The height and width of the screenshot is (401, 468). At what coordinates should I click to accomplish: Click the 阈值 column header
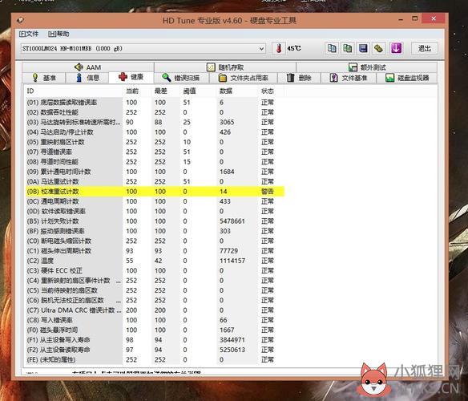coord(199,91)
